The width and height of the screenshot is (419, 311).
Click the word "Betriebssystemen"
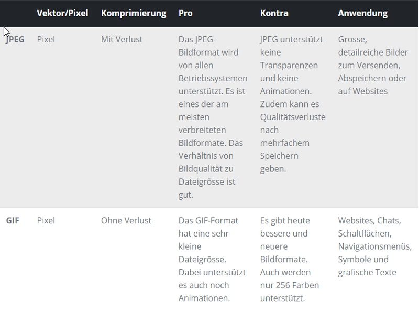click(213, 78)
